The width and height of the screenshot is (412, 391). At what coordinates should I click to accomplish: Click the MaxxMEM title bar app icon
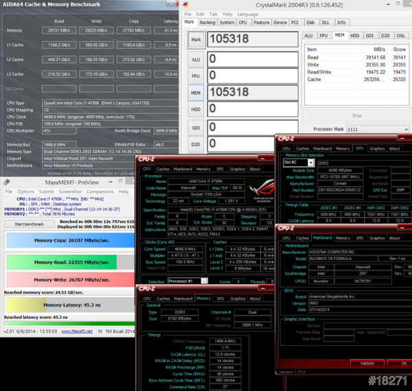point(5,182)
